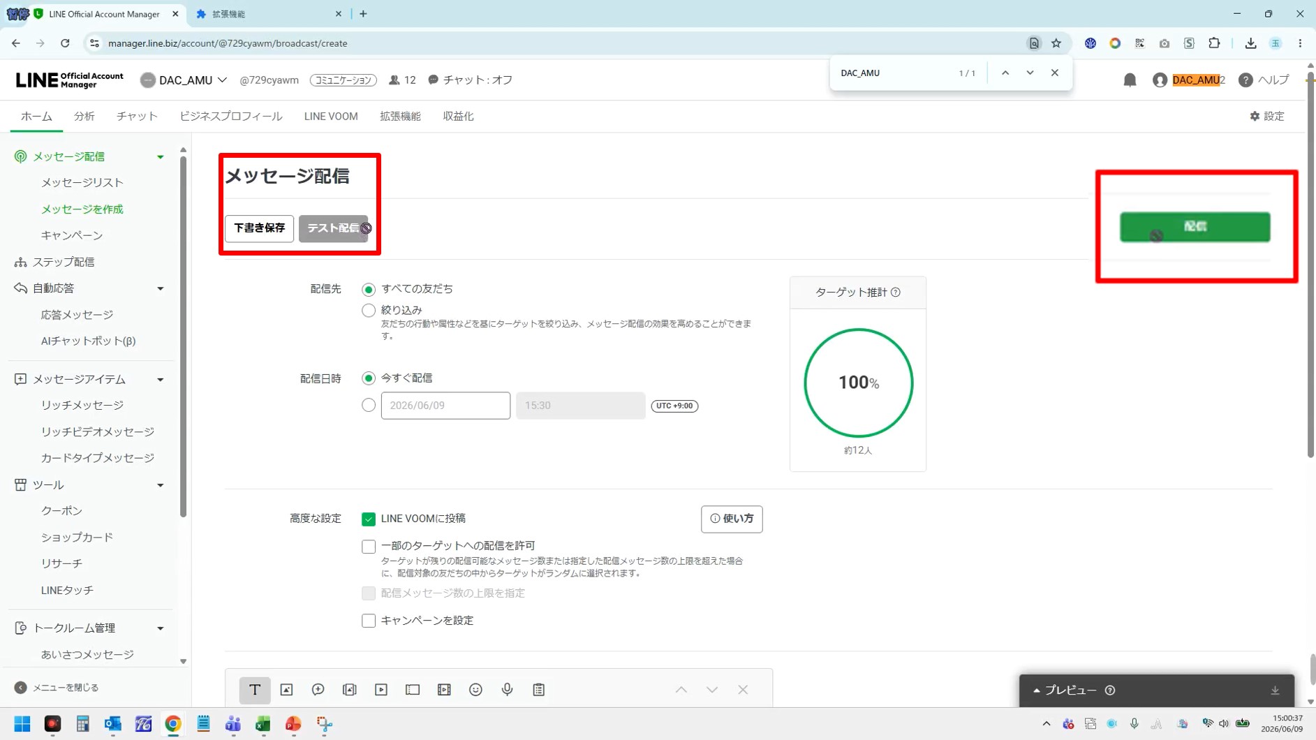The width and height of the screenshot is (1316, 740).
Task: Collapse メッセージアイテム sidebar section
Action: 161,380
